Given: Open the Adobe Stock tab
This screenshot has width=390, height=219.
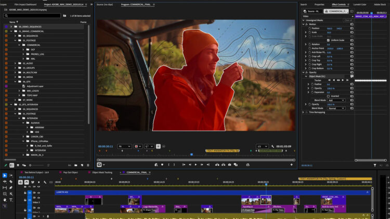Looking at the screenshot, I should pyautogui.click(x=380, y=5).
